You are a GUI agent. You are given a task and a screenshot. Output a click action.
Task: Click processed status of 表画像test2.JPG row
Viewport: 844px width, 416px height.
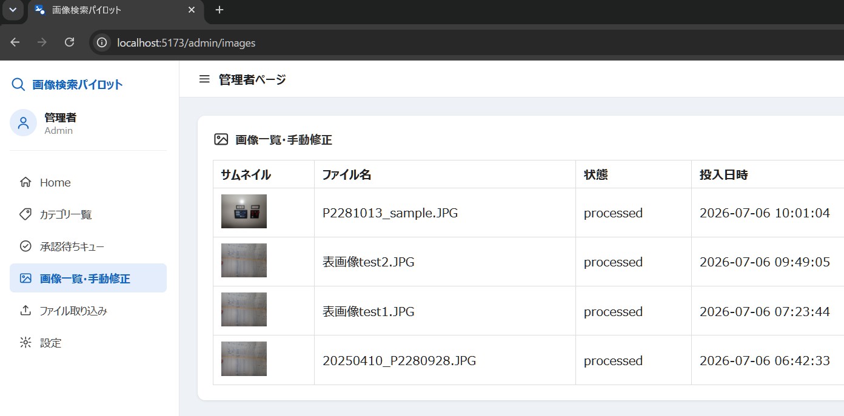(x=613, y=262)
